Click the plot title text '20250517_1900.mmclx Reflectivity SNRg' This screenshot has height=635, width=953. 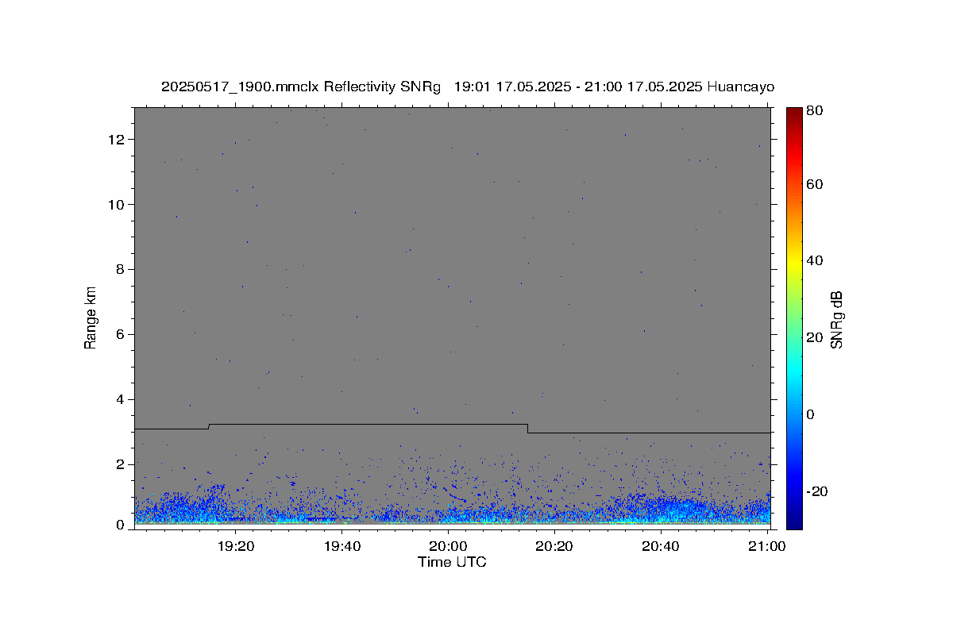300,87
